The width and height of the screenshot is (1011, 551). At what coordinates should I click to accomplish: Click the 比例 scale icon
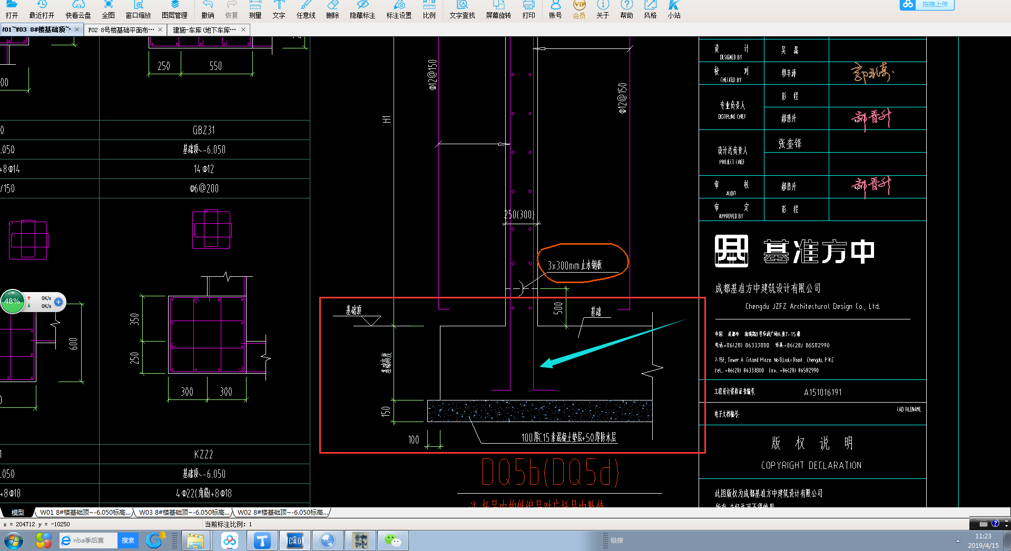click(x=429, y=9)
